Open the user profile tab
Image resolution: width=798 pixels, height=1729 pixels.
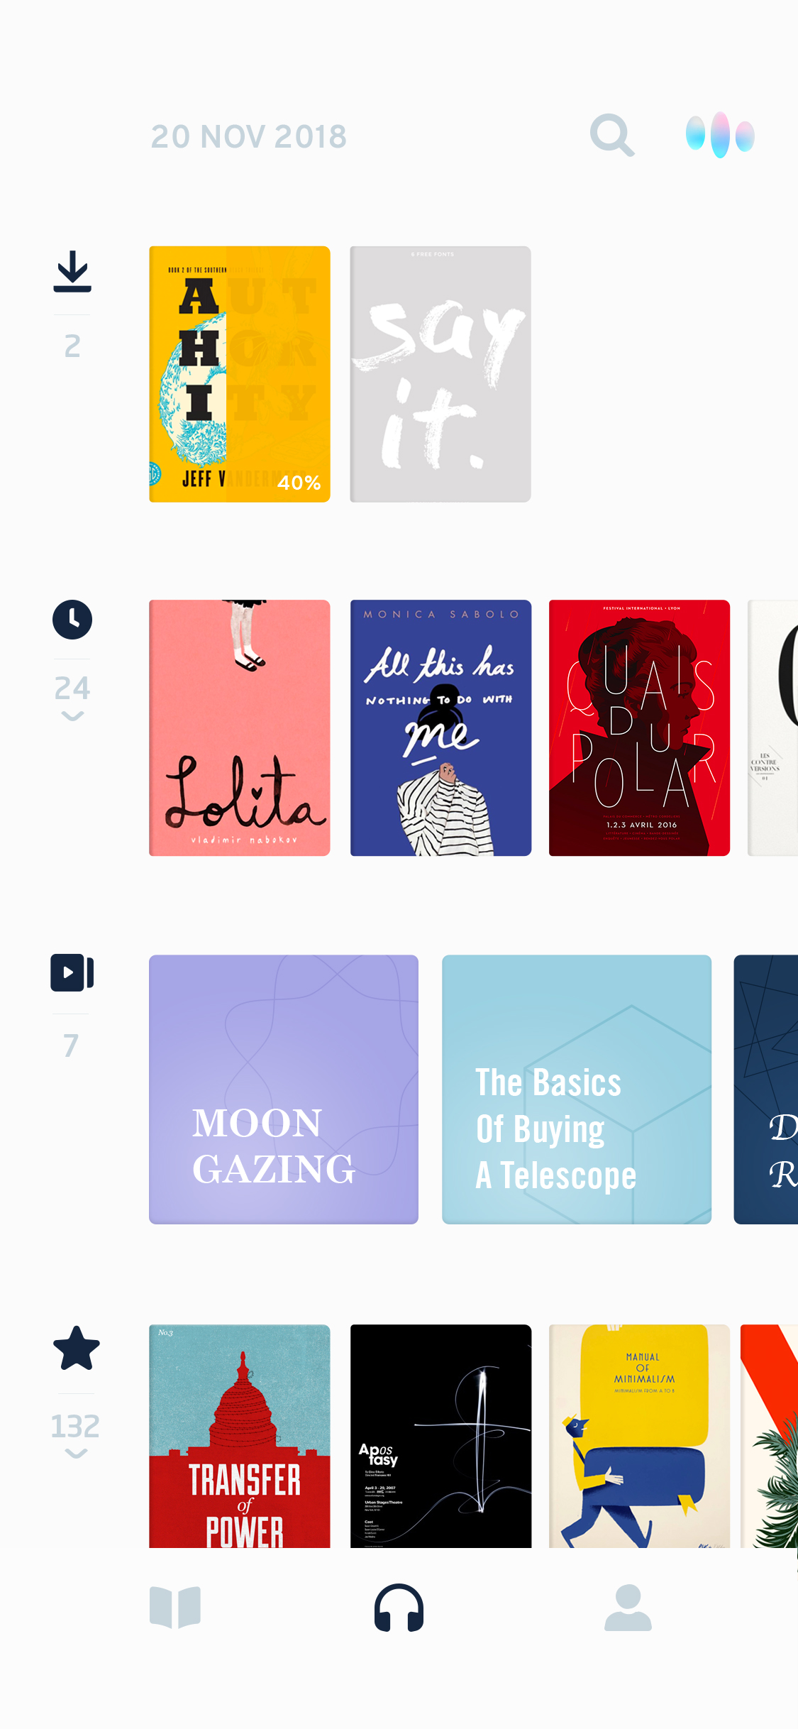[x=628, y=1608]
